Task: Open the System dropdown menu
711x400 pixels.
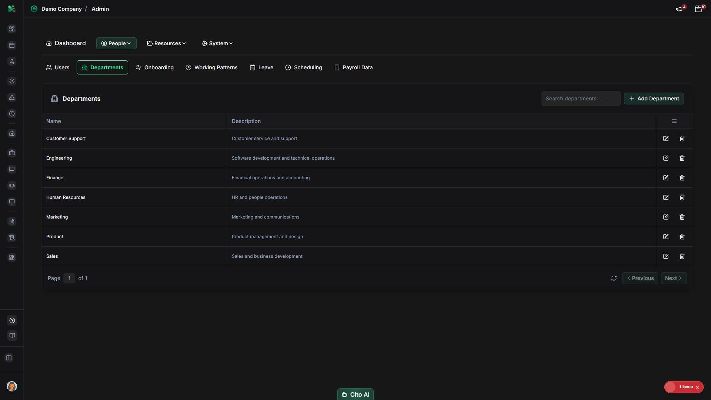Action: click(x=217, y=43)
